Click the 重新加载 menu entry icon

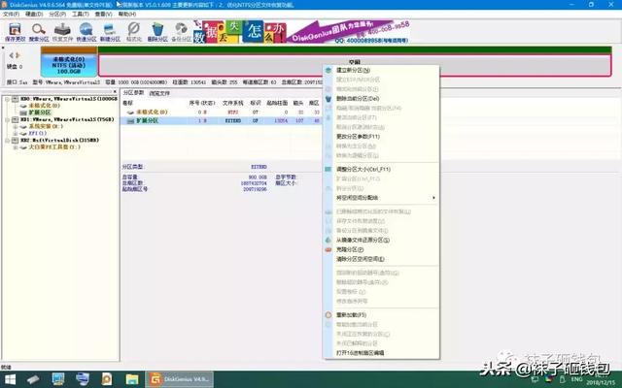tap(328, 315)
